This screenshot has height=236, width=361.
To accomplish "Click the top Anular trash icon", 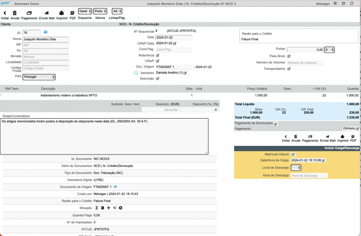I will (15, 13).
